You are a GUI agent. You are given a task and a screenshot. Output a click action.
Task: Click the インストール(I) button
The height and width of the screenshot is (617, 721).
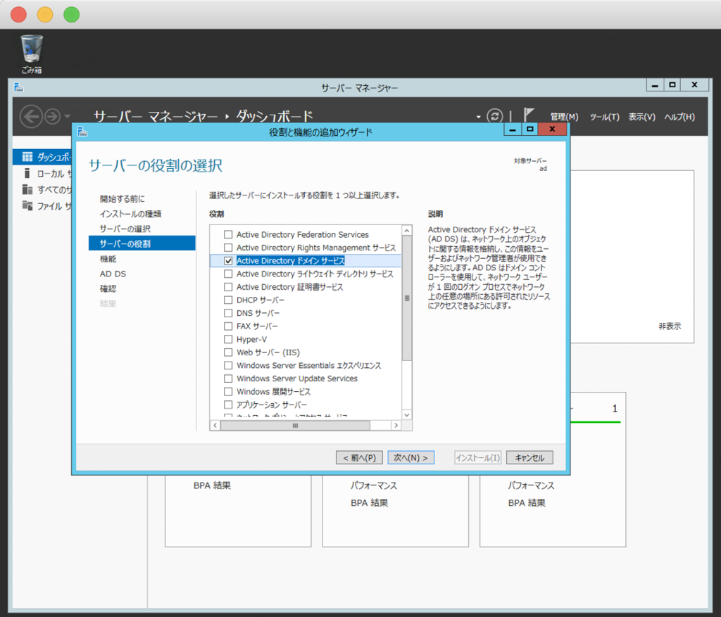[478, 457]
